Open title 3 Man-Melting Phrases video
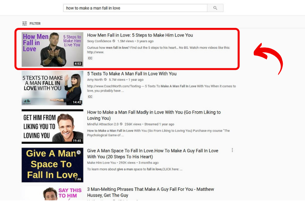The image size is (305, 203). [x=151, y=192]
